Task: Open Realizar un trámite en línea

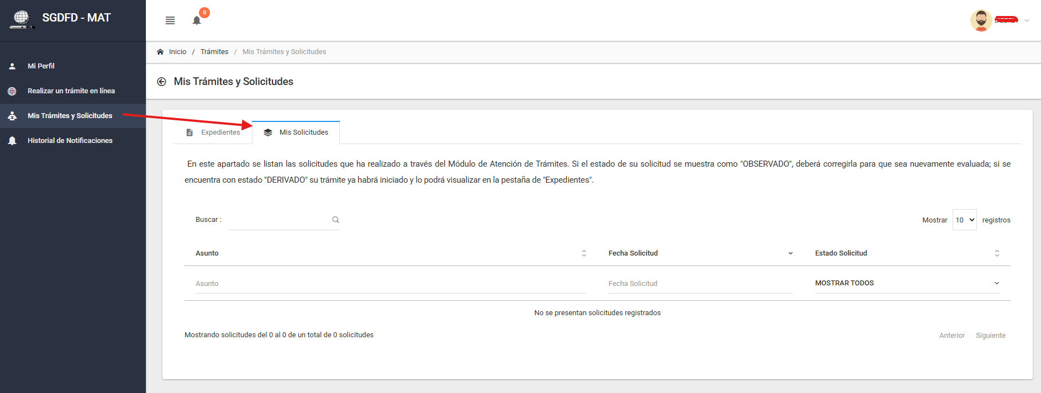Action: click(x=71, y=91)
